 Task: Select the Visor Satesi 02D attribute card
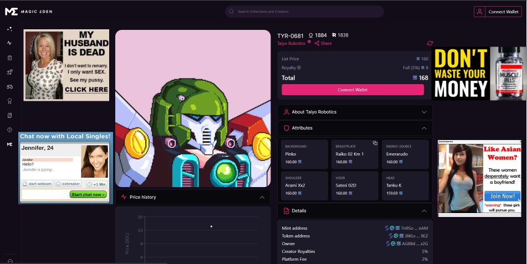click(355, 186)
